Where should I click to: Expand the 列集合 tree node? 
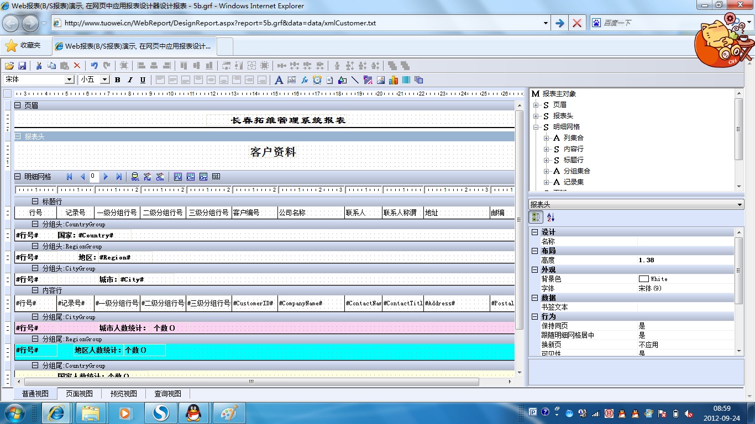point(547,138)
